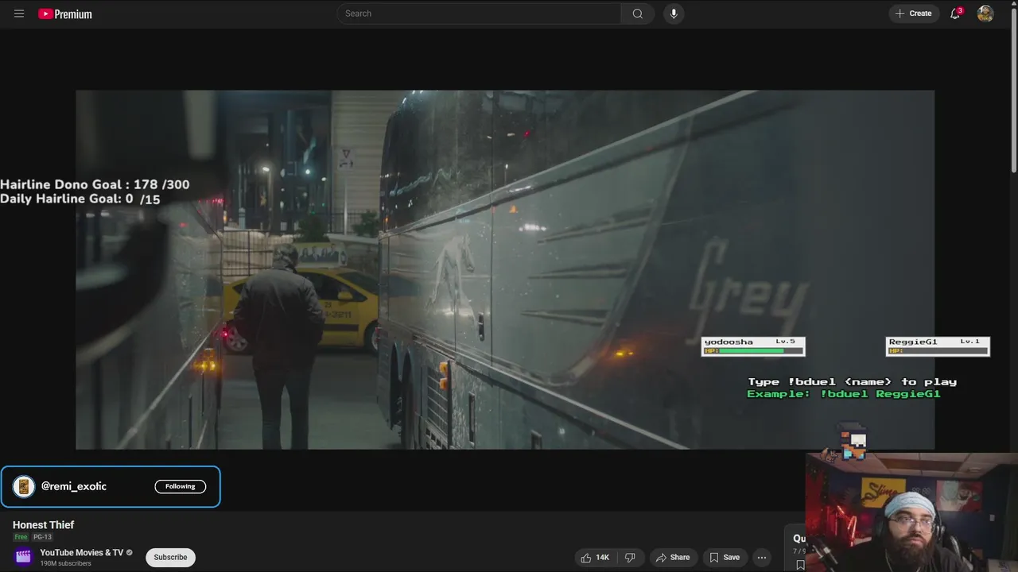This screenshot has width=1018, height=572.
Task: Go to YouTube Premium home logo
Action: [65, 14]
